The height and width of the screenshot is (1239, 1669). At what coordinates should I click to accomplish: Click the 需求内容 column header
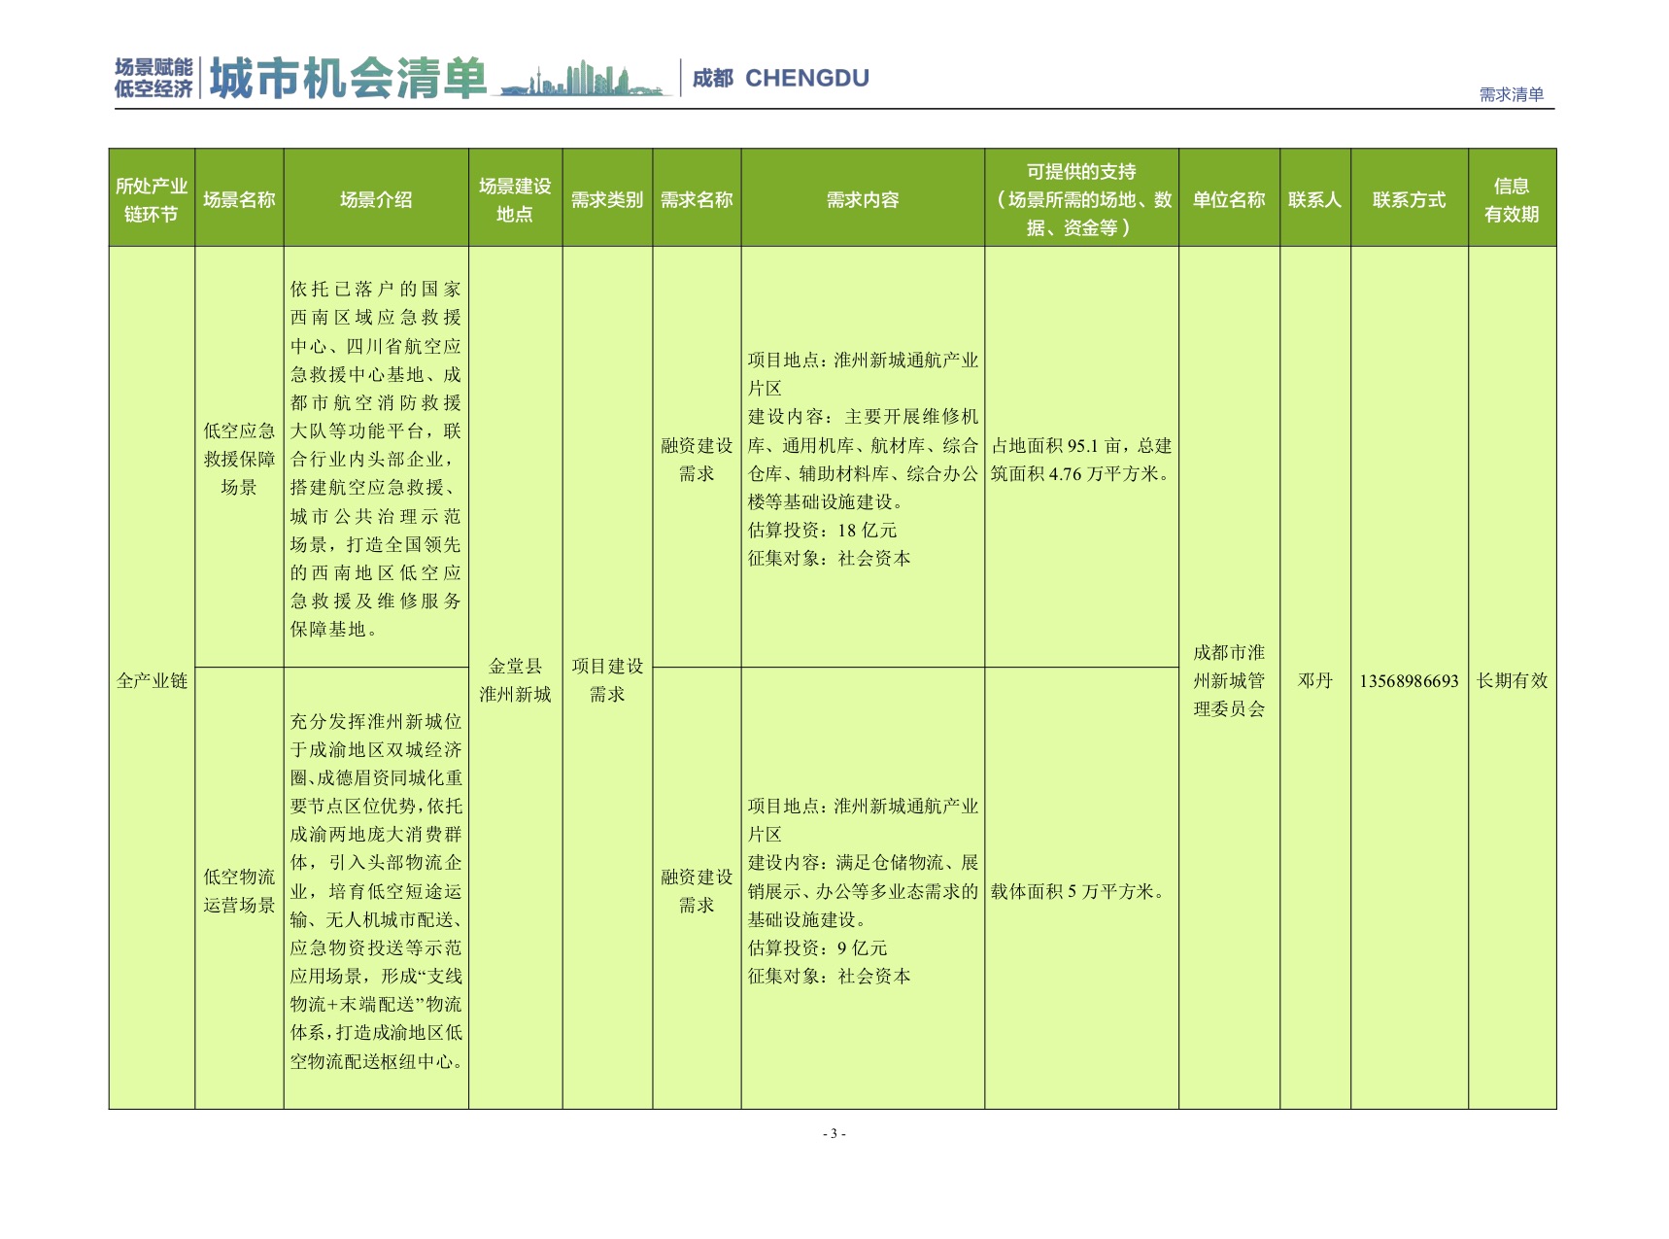click(863, 199)
